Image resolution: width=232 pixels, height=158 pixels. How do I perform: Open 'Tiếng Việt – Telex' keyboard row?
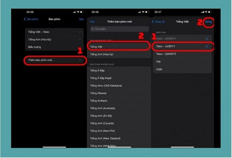tap(54, 32)
